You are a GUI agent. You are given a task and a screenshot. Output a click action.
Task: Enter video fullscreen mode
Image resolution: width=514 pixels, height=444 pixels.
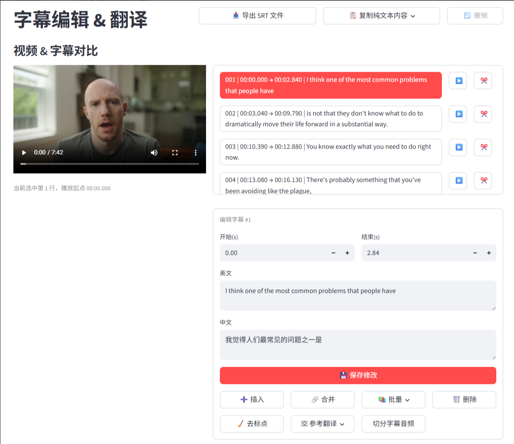(175, 153)
